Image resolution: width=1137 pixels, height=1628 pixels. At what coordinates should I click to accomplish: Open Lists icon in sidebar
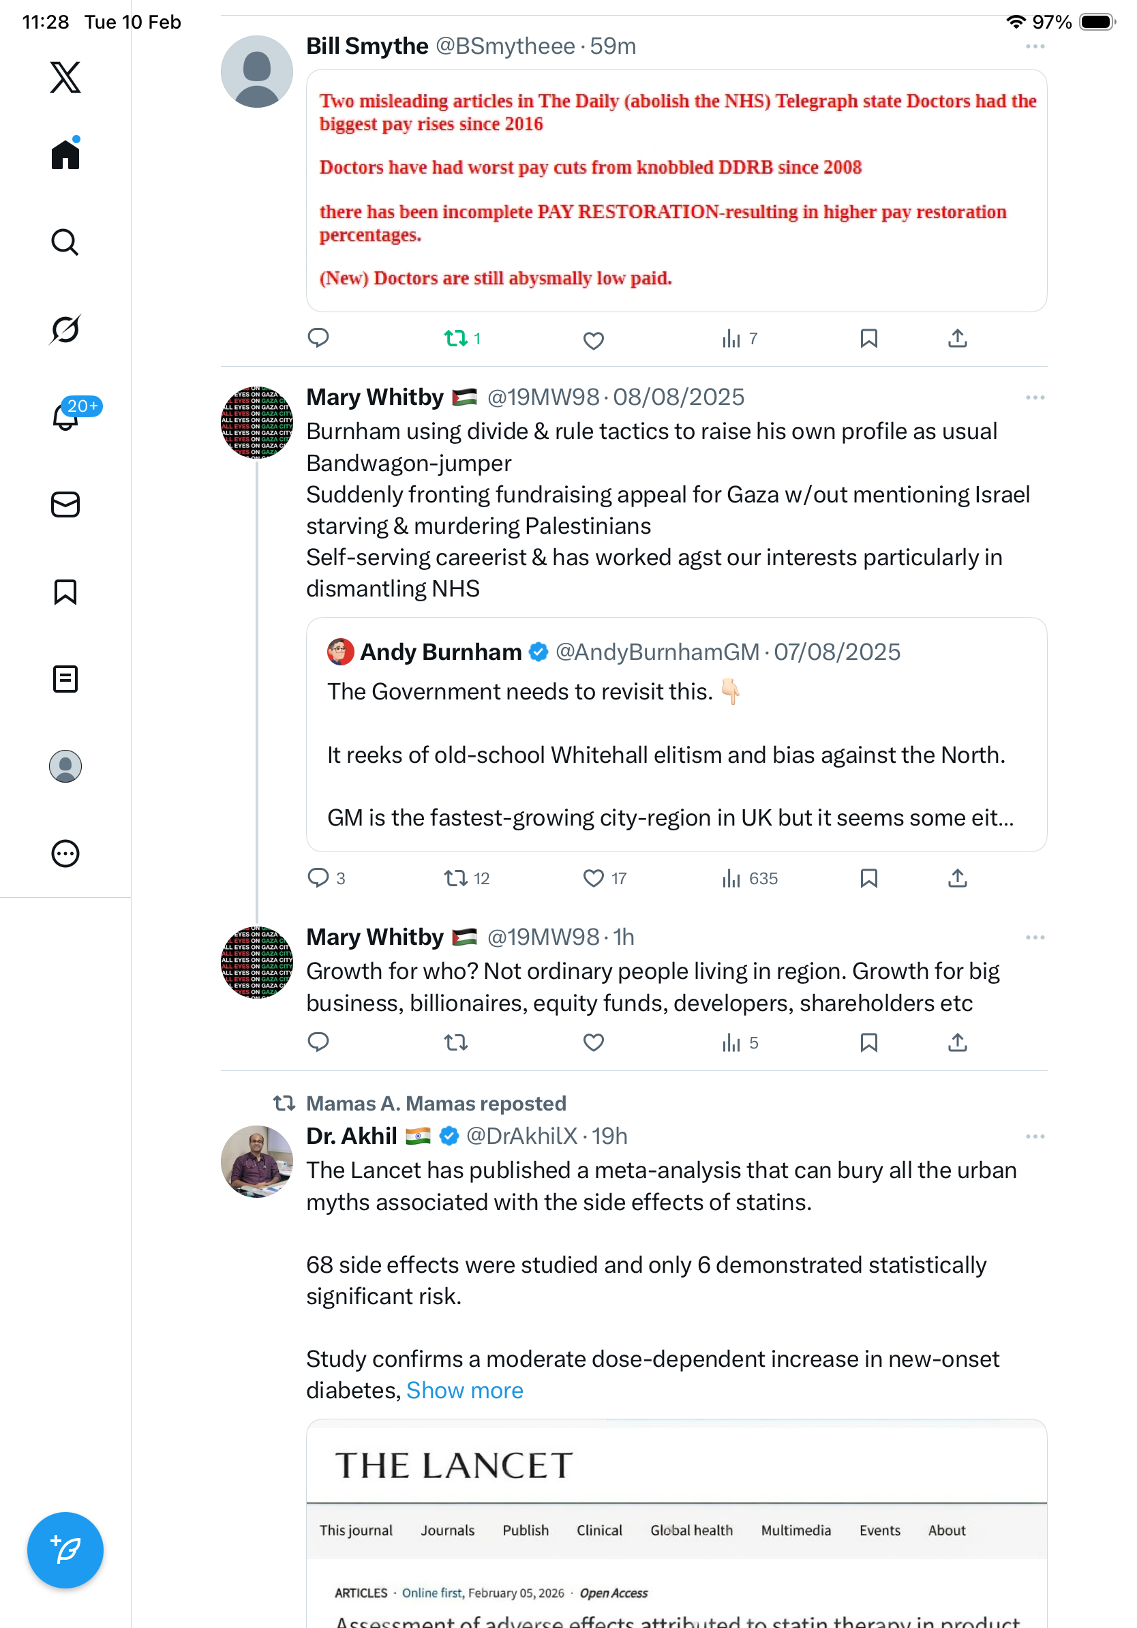point(65,678)
